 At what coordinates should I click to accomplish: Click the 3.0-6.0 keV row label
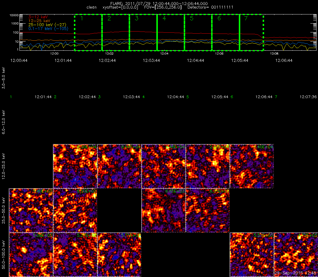click(x=4, y=78)
